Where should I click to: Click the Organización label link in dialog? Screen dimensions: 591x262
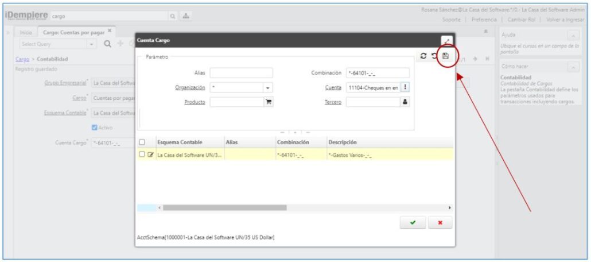pos(190,87)
